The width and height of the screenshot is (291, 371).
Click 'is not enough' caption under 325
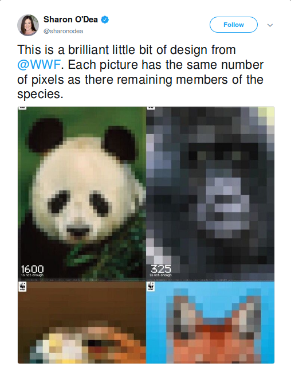point(161,275)
